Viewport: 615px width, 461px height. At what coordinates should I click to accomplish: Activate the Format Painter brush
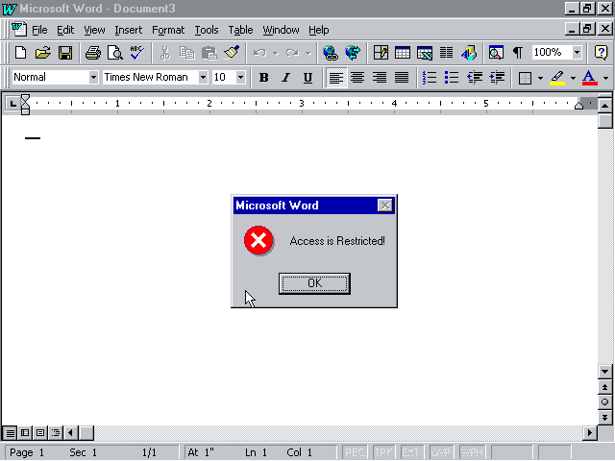(x=232, y=53)
